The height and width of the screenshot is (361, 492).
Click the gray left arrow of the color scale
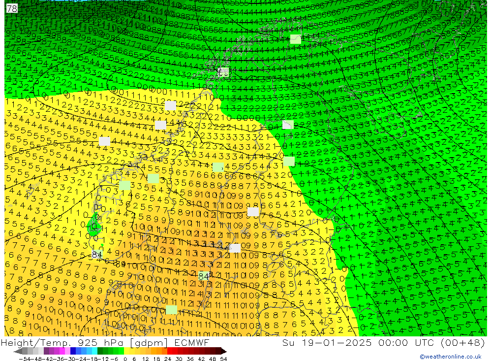pyautogui.click(x=18, y=351)
